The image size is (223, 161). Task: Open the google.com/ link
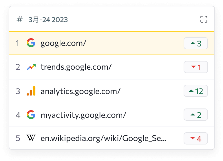[63, 43]
